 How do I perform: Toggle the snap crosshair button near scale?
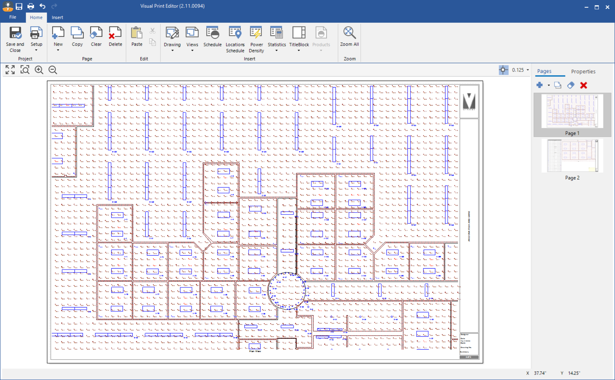click(x=503, y=70)
